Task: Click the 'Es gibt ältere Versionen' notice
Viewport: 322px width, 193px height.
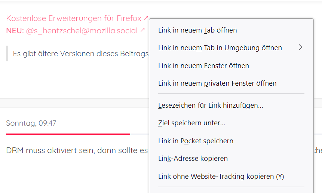Action: click(80, 54)
